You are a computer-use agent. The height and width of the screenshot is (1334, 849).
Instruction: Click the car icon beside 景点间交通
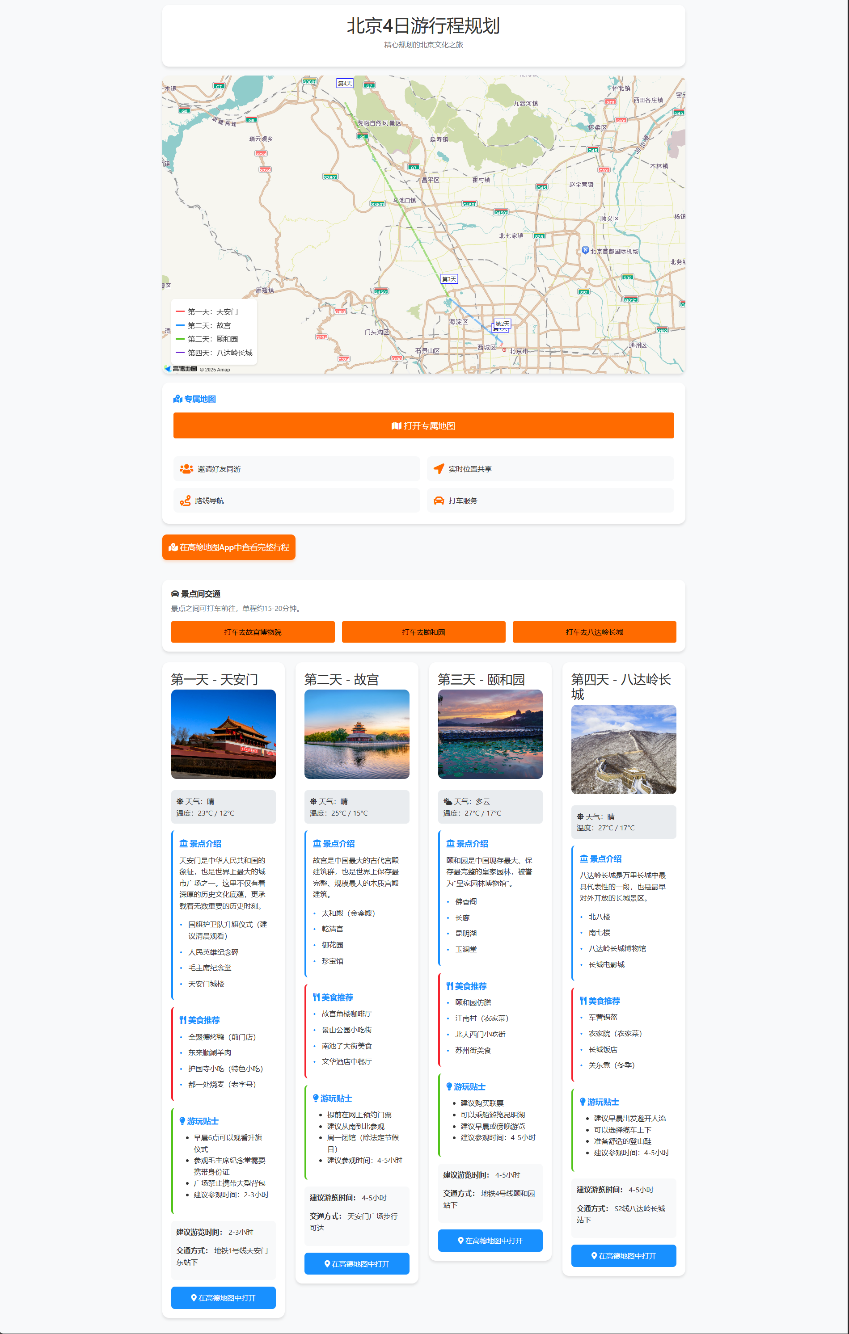[175, 594]
